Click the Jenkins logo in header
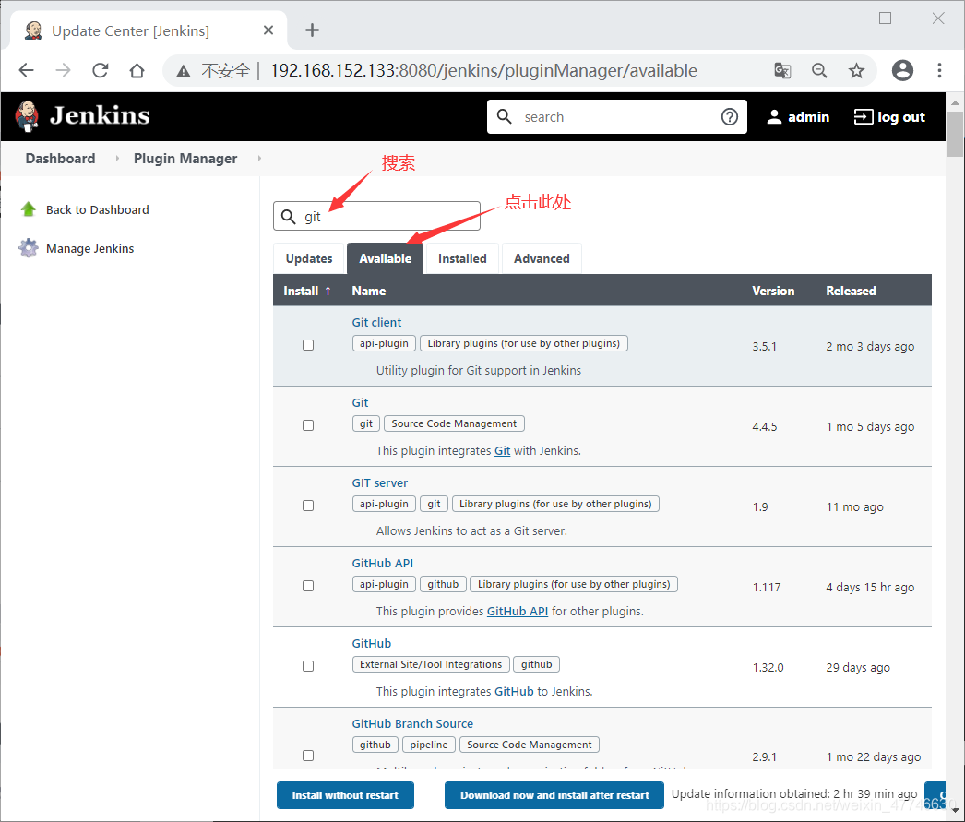Screen dimensions: 965x822 [x=82, y=116]
